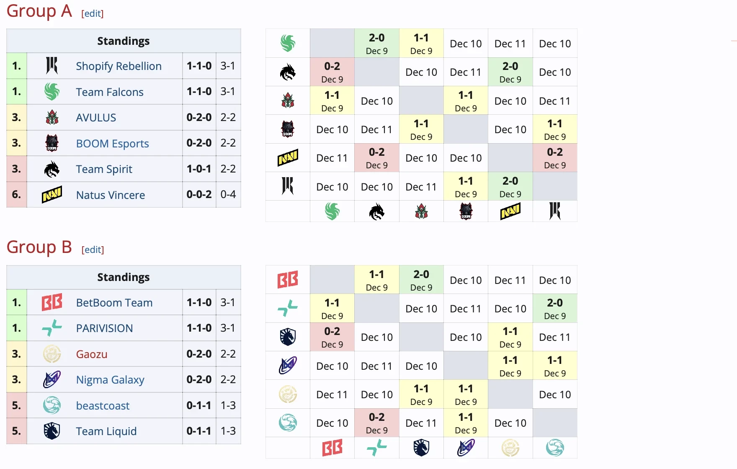The height and width of the screenshot is (469, 737).
Task: Click beastcoast logo in standings table
Action: 52,405
